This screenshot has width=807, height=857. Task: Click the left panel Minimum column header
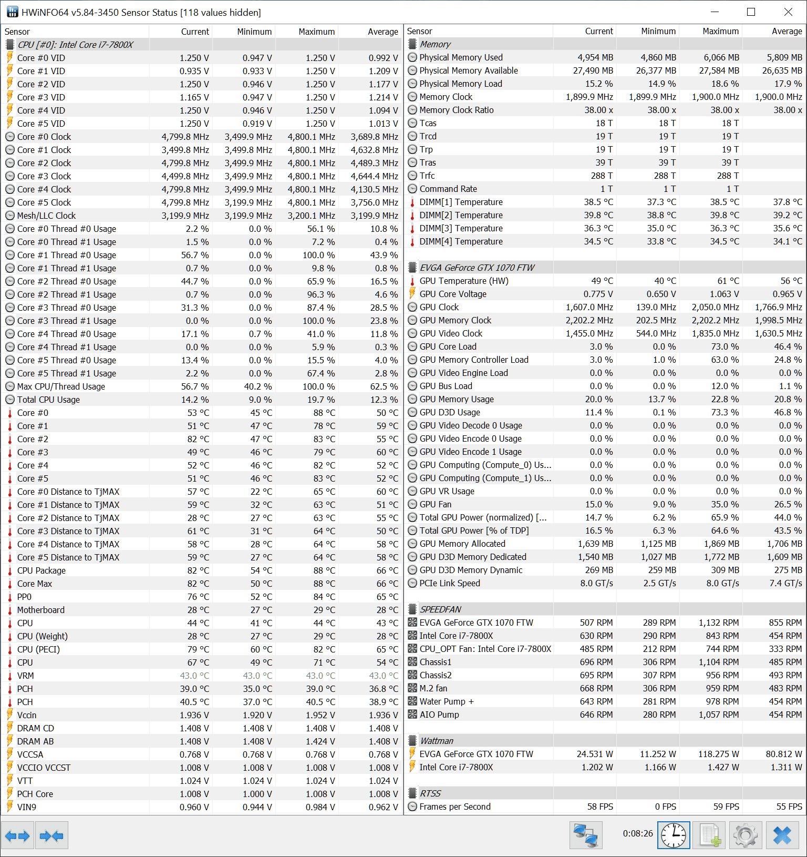(243, 32)
